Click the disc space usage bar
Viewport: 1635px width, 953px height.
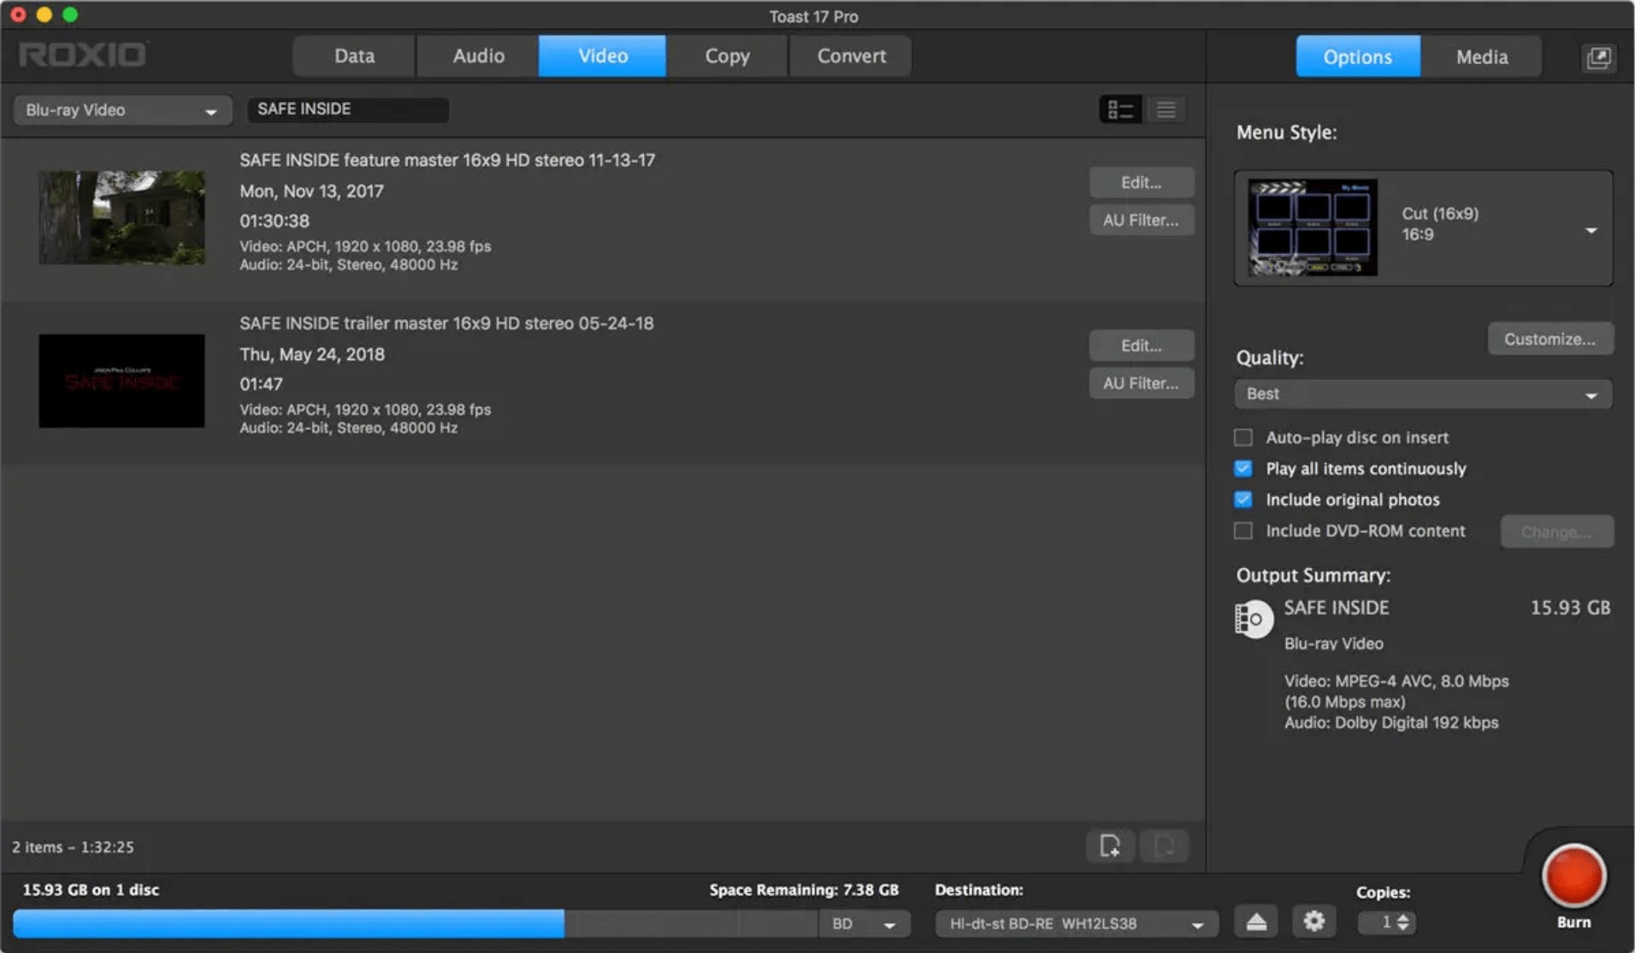point(415,924)
